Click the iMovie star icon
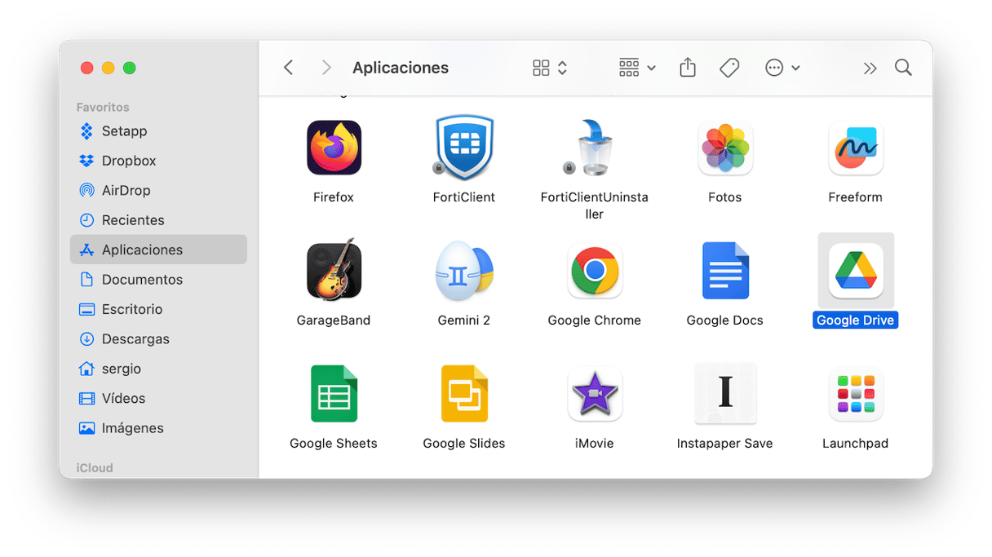992x557 pixels. click(594, 395)
